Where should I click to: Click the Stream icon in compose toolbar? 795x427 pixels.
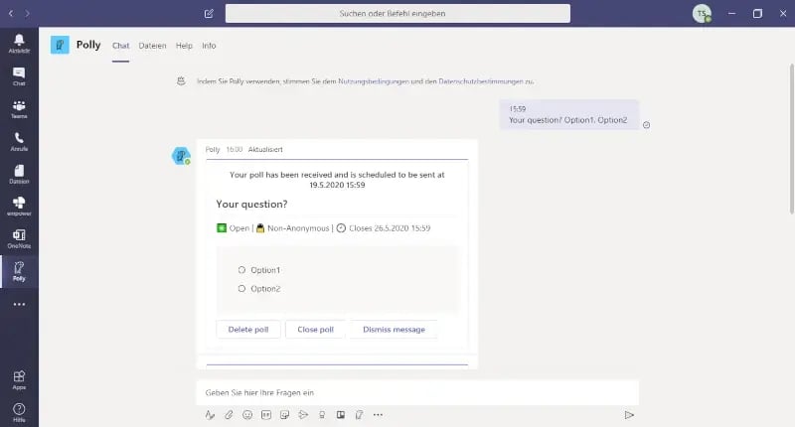pyautogui.click(x=303, y=415)
